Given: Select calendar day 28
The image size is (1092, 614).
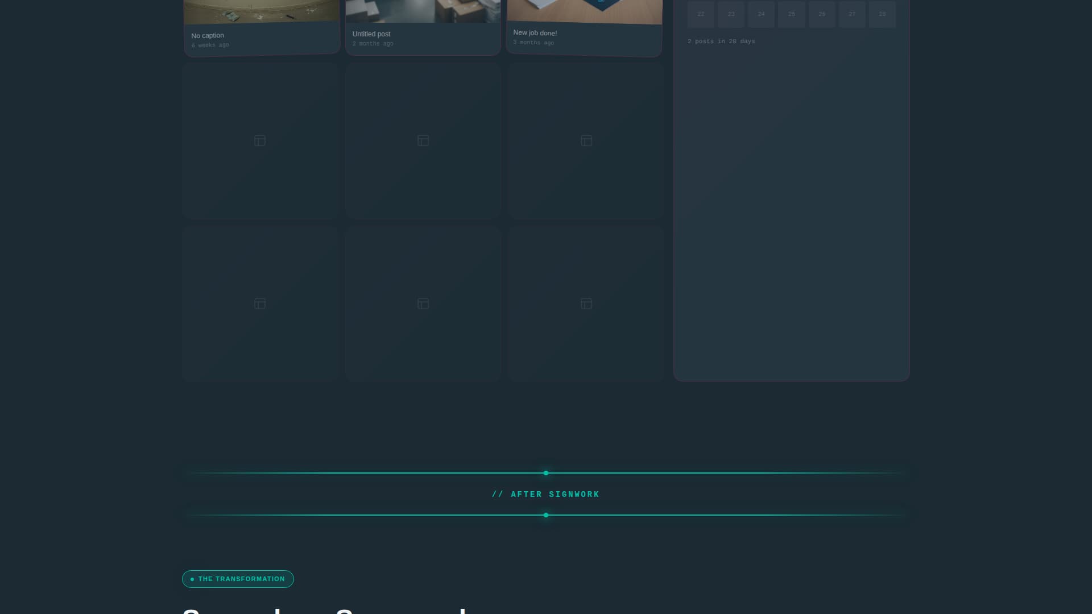Looking at the screenshot, I should point(882,14).
